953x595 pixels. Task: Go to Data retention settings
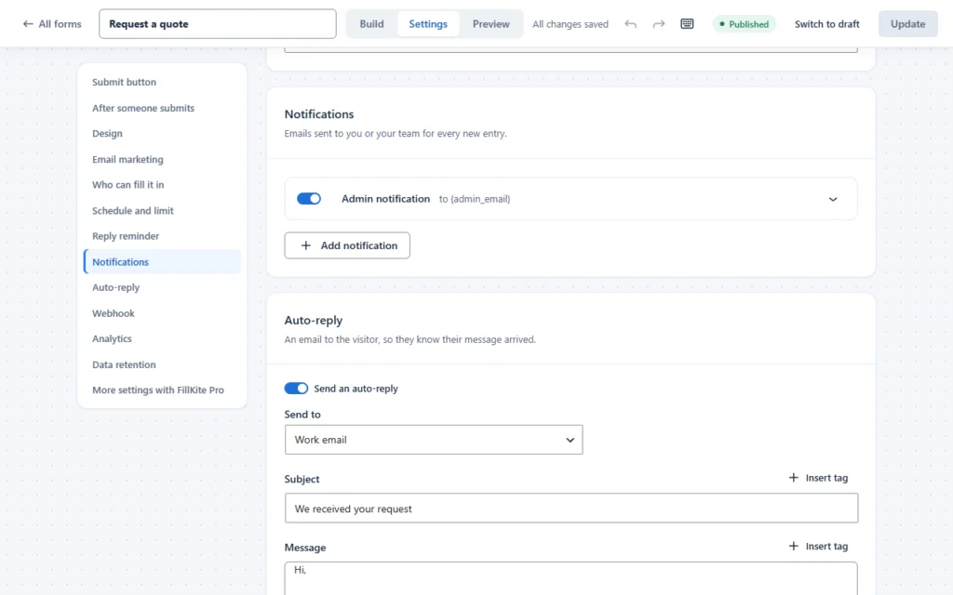click(162, 364)
